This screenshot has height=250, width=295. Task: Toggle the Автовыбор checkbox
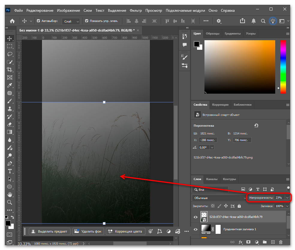click(38, 21)
